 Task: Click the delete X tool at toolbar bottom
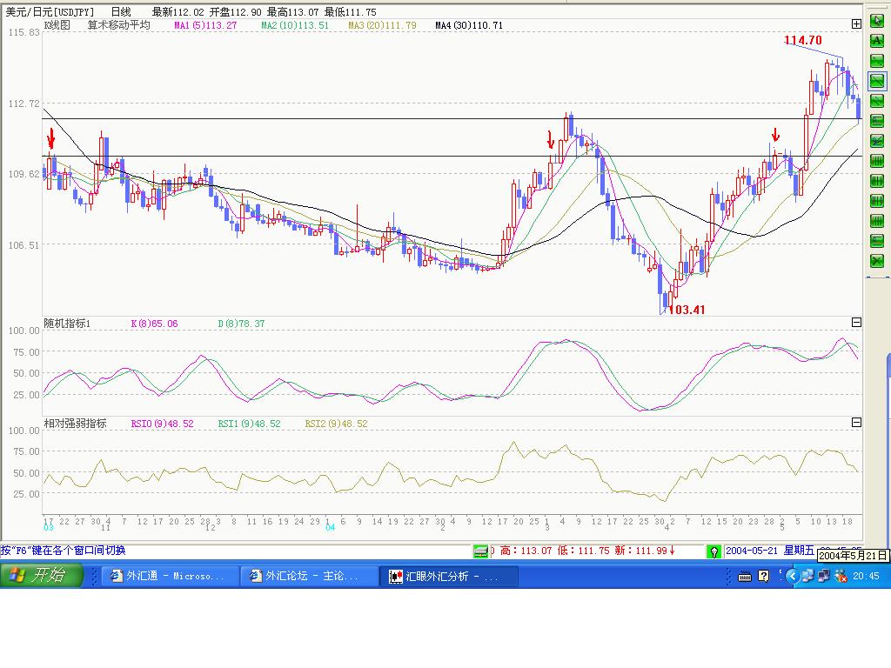pyautogui.click(x=877, y=261)
